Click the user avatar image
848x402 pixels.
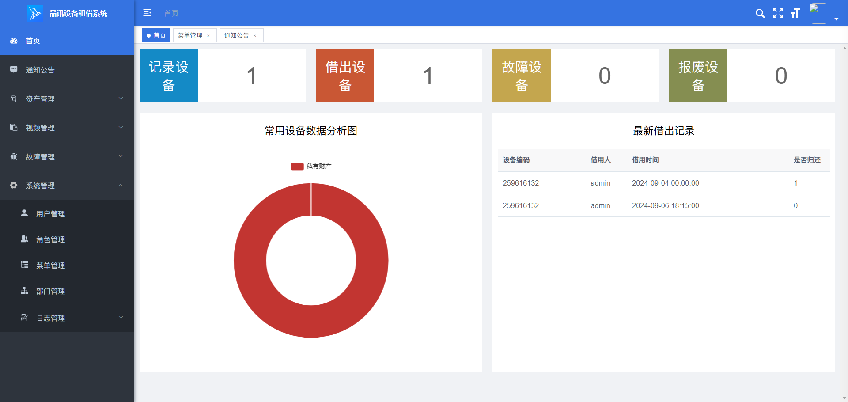(818, 13)
